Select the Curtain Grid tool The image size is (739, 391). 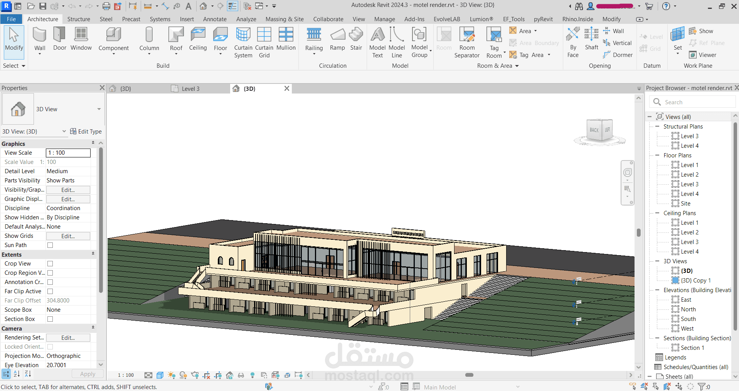[x=264, y=42]
